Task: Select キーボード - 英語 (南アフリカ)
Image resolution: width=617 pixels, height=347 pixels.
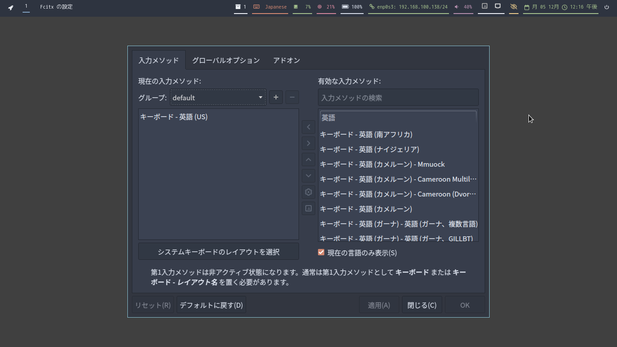Action: coord(398,134)
